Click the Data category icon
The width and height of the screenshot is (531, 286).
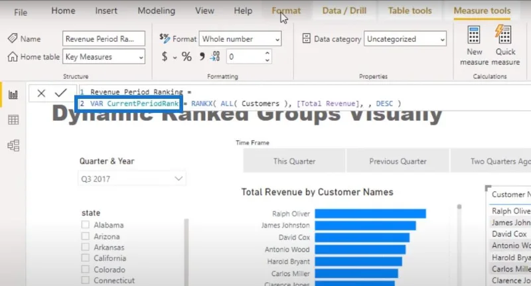(x=306, y=38)
